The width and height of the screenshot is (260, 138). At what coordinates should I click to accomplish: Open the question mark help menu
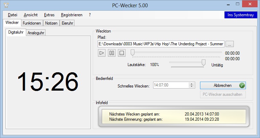[x=90, y=15]
